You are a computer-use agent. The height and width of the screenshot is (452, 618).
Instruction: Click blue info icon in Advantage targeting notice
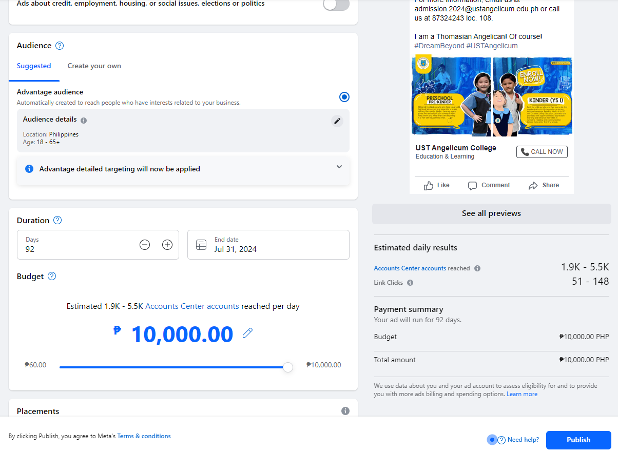(x=29, y=169)
